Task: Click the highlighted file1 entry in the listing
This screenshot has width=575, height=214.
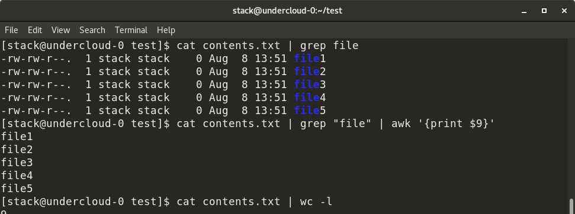Action: tap(310, 59)
